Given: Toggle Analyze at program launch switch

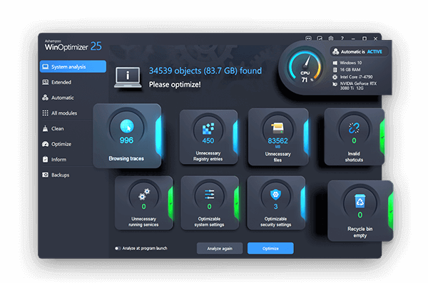Looking at the screenshot, I should (118, 248).
